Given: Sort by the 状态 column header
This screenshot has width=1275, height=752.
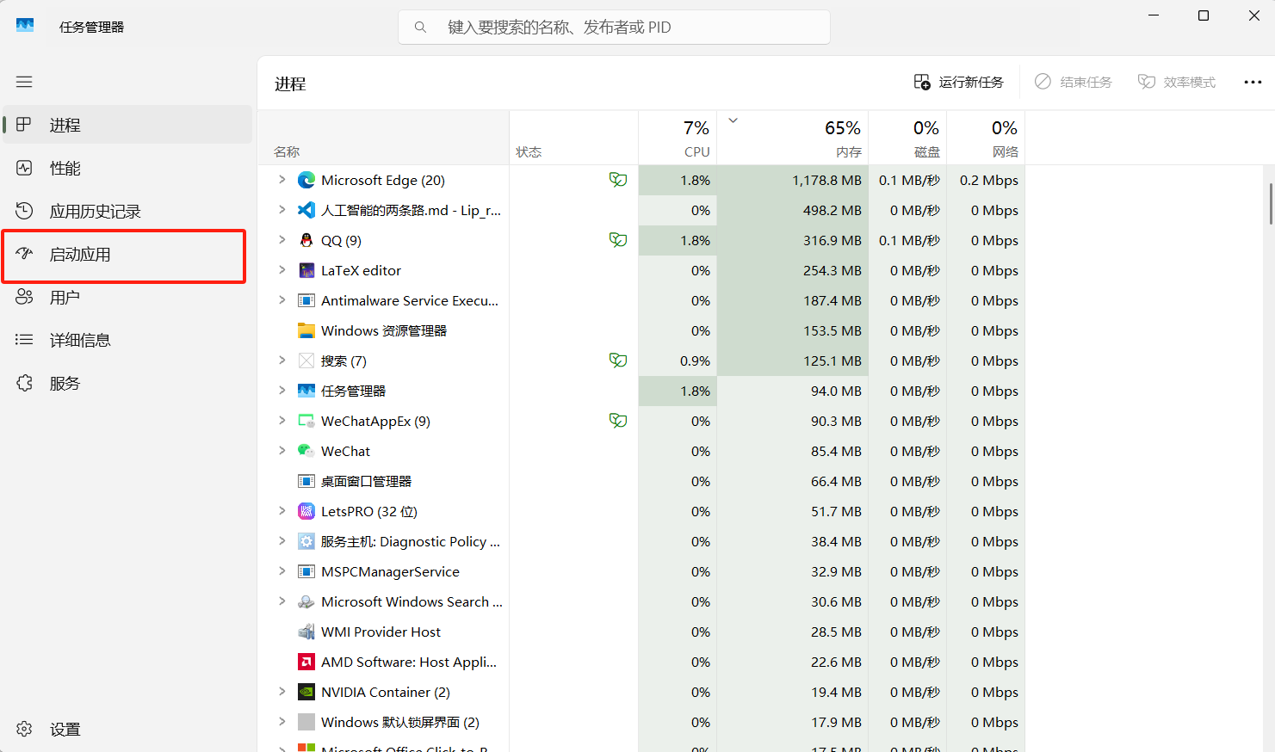Looking at the screenshot, I should click(573, 138).
